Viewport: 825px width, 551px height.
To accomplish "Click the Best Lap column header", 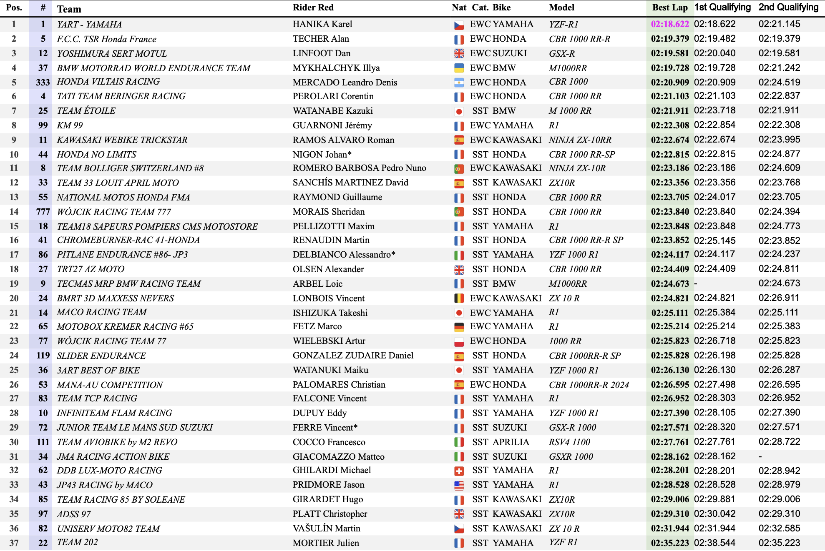I will tap(670, 8).
